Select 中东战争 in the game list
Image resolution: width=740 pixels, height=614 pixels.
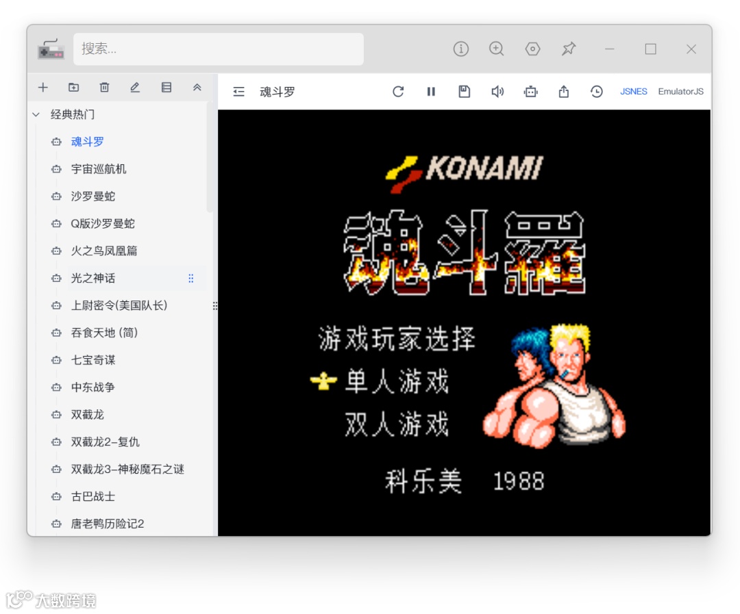click(x=93, y=387)
